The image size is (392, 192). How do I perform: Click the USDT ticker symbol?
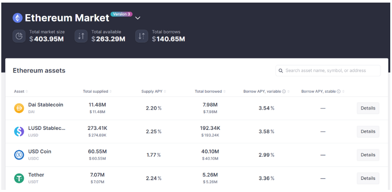(33, 182)
